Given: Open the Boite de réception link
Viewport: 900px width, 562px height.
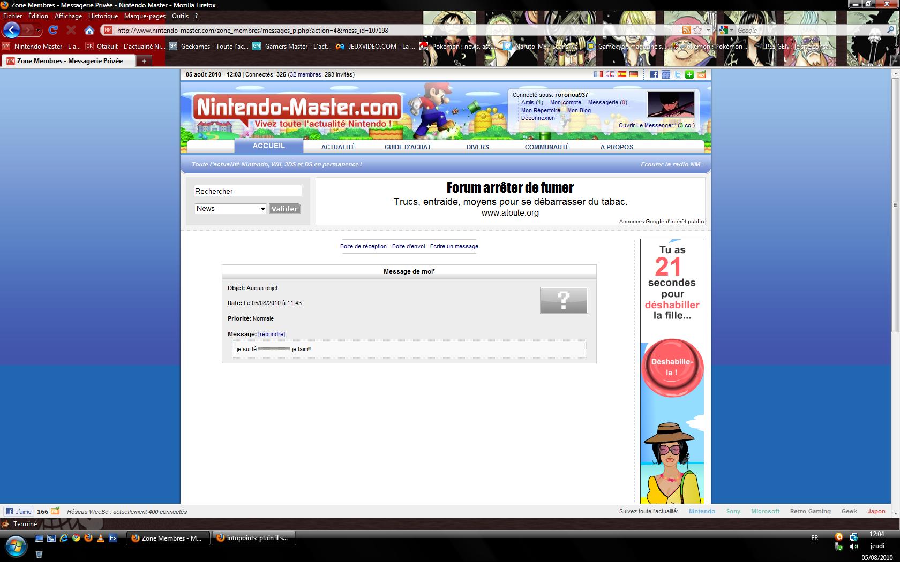Looking at the screenshot, I should (363, 246).
